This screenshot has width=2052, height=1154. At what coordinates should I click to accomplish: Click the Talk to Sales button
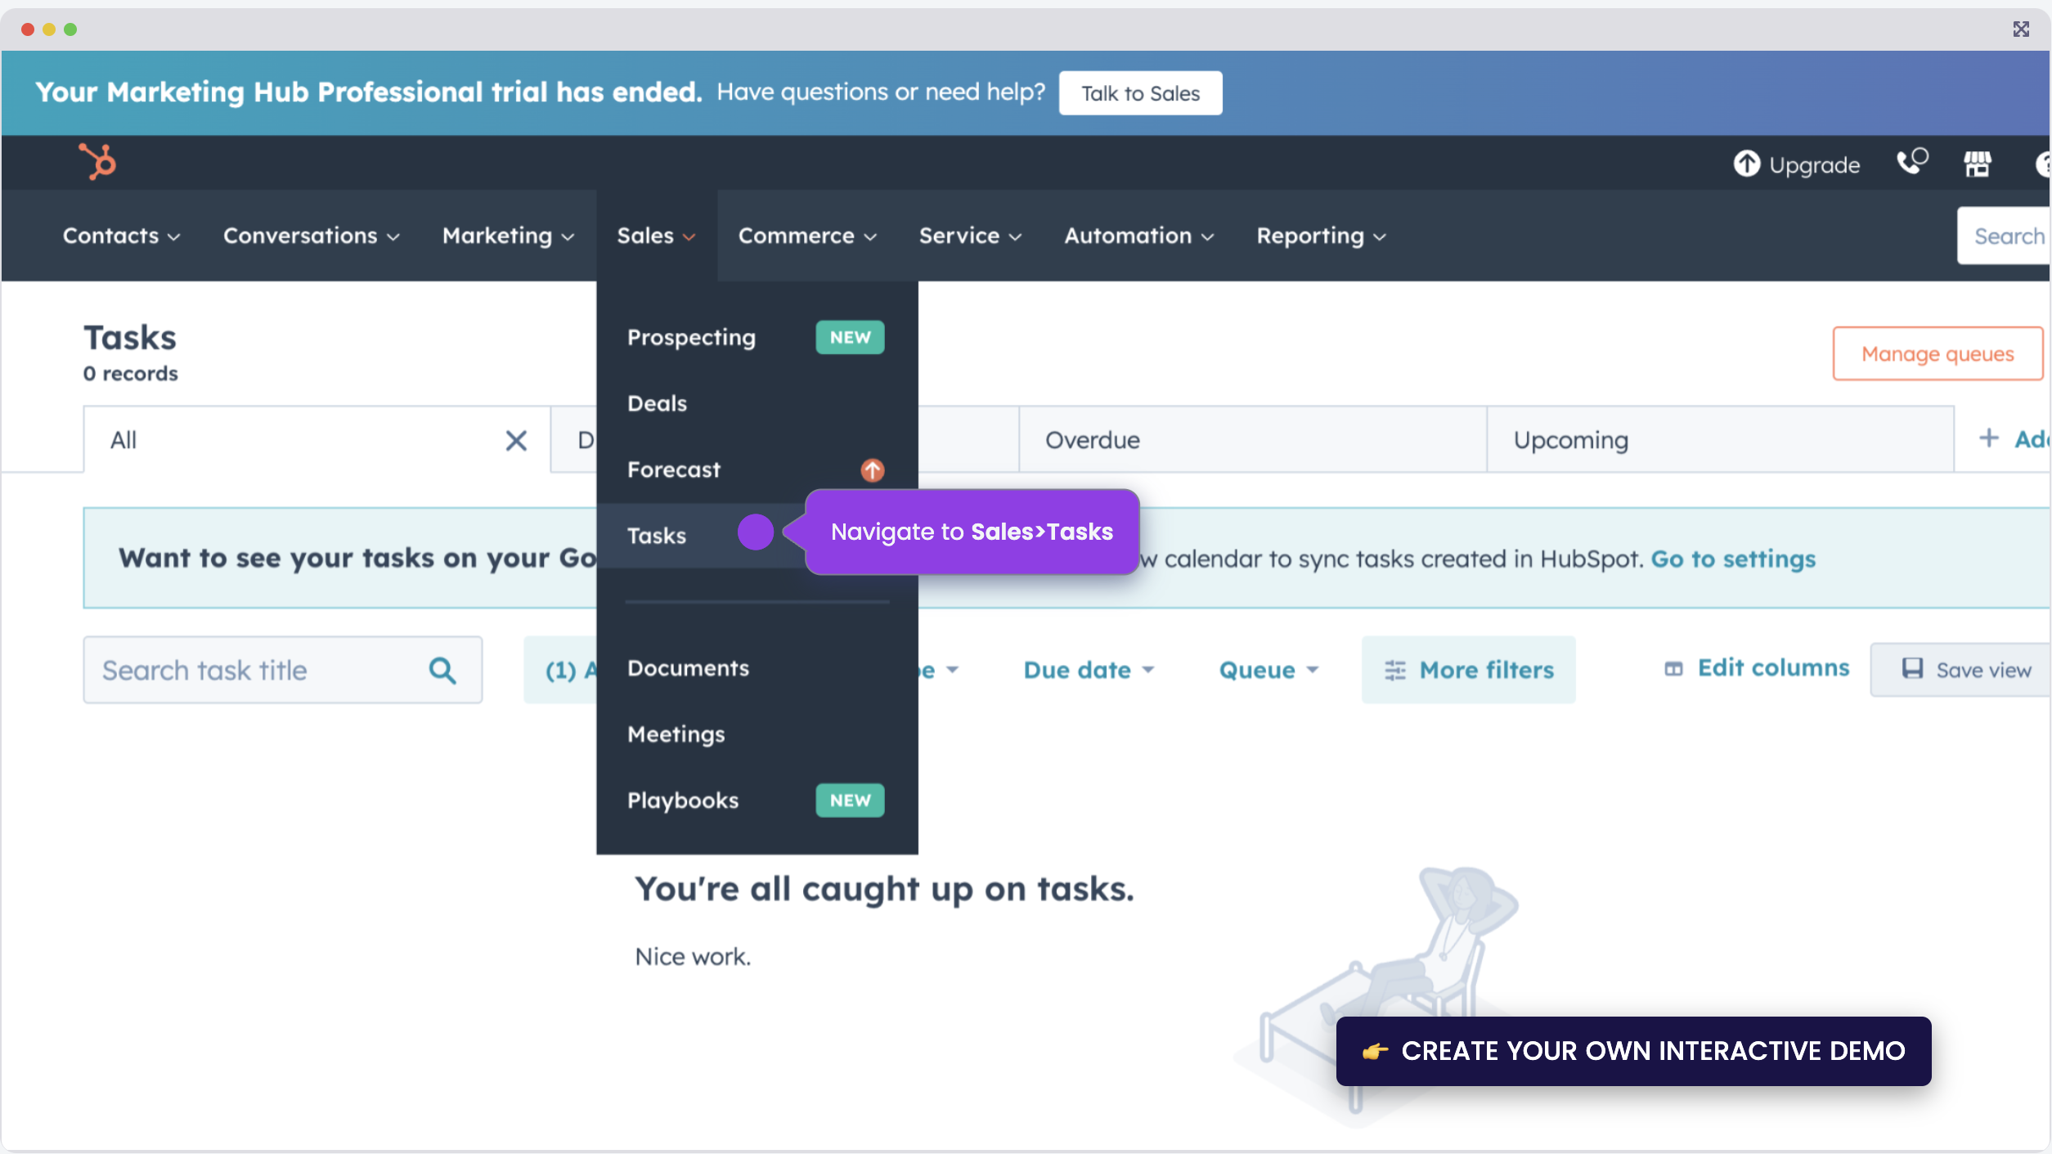[x=1140, y=92]
